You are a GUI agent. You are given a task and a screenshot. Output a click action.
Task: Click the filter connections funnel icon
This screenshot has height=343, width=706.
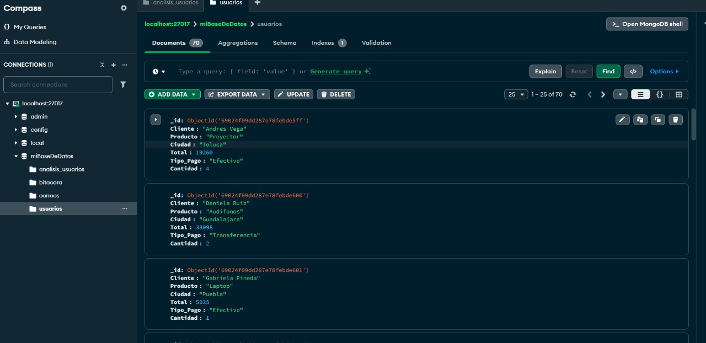click(x=123, y=84)
